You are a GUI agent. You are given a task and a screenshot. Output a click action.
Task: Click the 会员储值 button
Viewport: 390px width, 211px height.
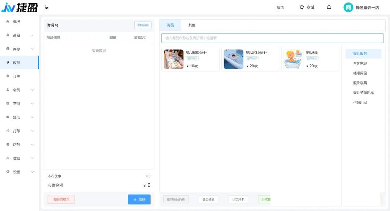click(208, 199)
